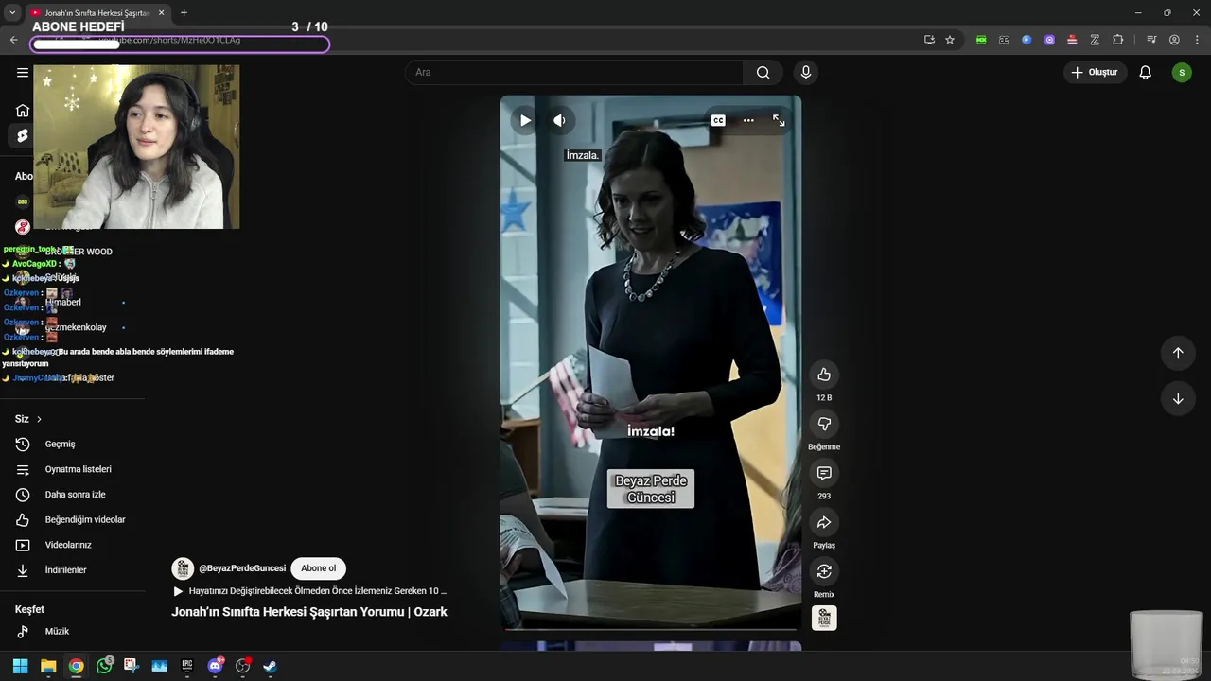The height and width of the screenshot is (681, 1211).
Task: Open the comments panel showing 293
Action: point(824,473)
